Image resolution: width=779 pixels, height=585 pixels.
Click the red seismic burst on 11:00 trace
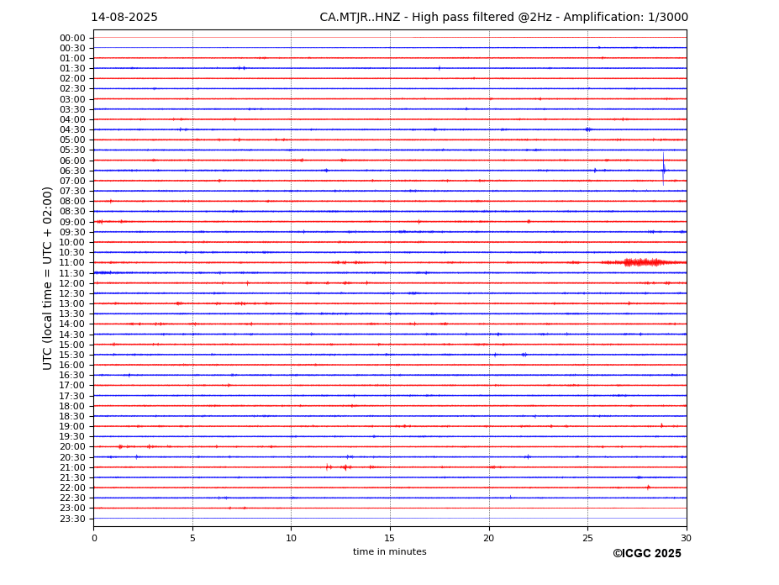point(644,262)
